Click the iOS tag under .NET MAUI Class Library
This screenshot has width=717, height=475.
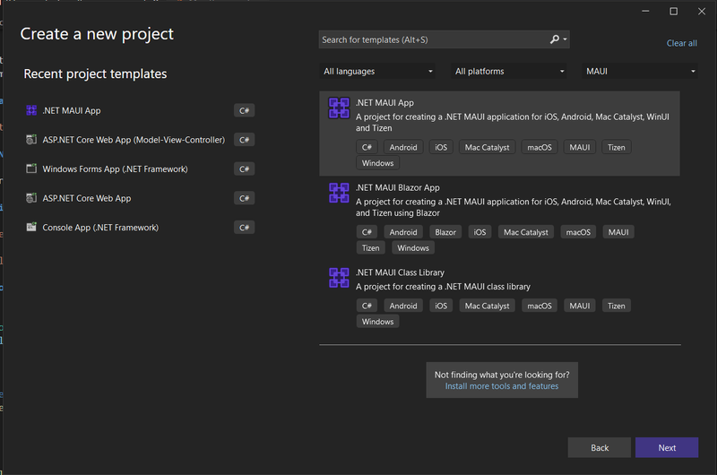tap(441, 306)
